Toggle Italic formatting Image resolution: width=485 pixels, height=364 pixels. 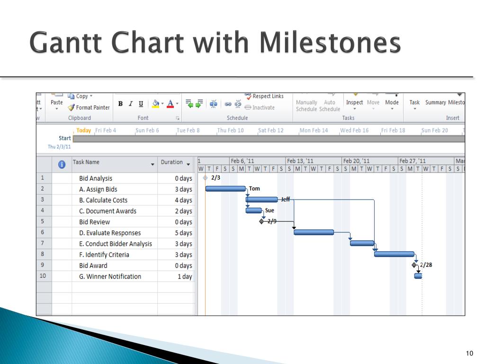[131, 104]
